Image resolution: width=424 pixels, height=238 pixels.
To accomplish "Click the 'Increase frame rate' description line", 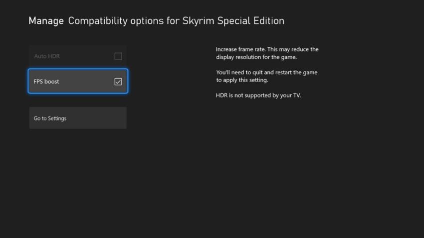I will pyautogui.click(x=267, y=49).
